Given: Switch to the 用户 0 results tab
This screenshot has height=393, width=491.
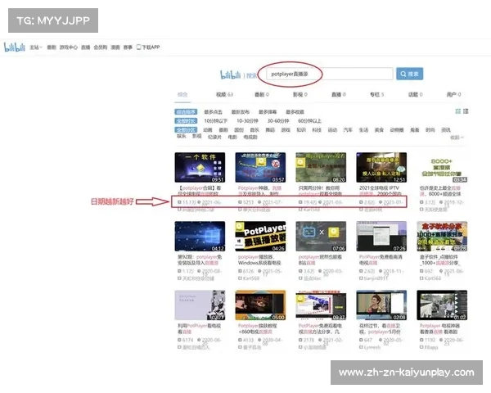Looking at the screenshot, I should coord(453,94).
